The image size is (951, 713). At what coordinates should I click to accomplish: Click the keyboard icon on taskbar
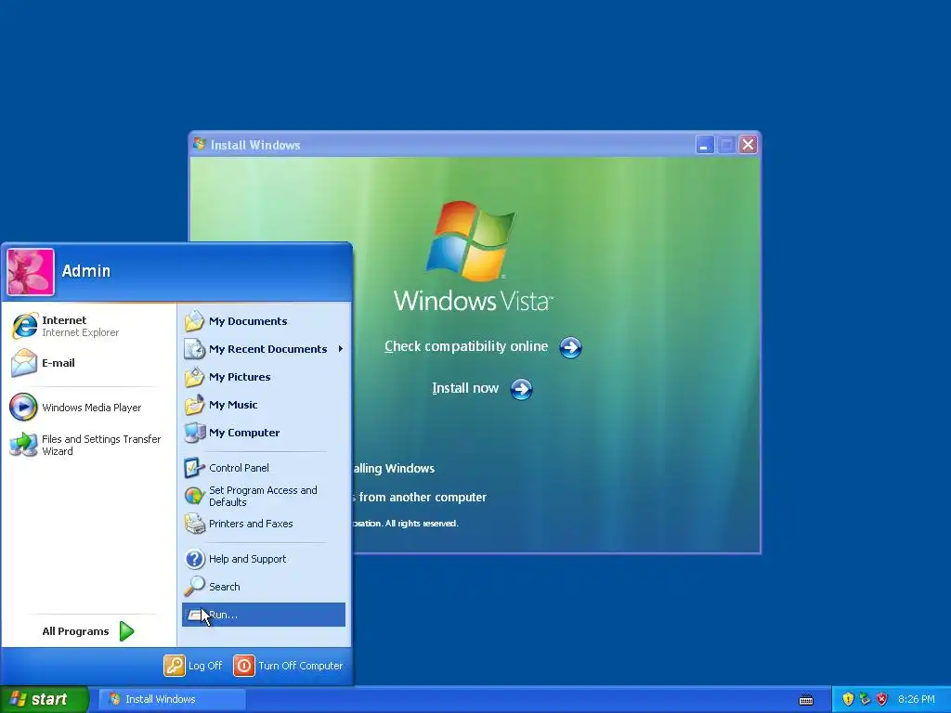(806, 700)
